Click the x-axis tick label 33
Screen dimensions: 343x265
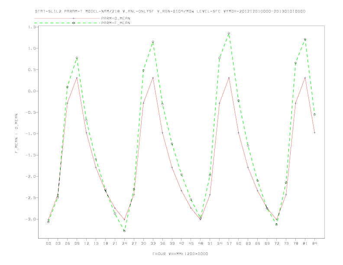coord(153,243)
